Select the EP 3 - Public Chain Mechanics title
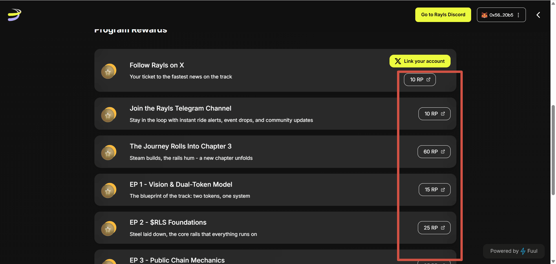The image size is (556, 264). point(177,260)
